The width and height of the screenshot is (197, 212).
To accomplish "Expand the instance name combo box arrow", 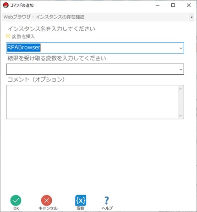I will click(181, 48).
